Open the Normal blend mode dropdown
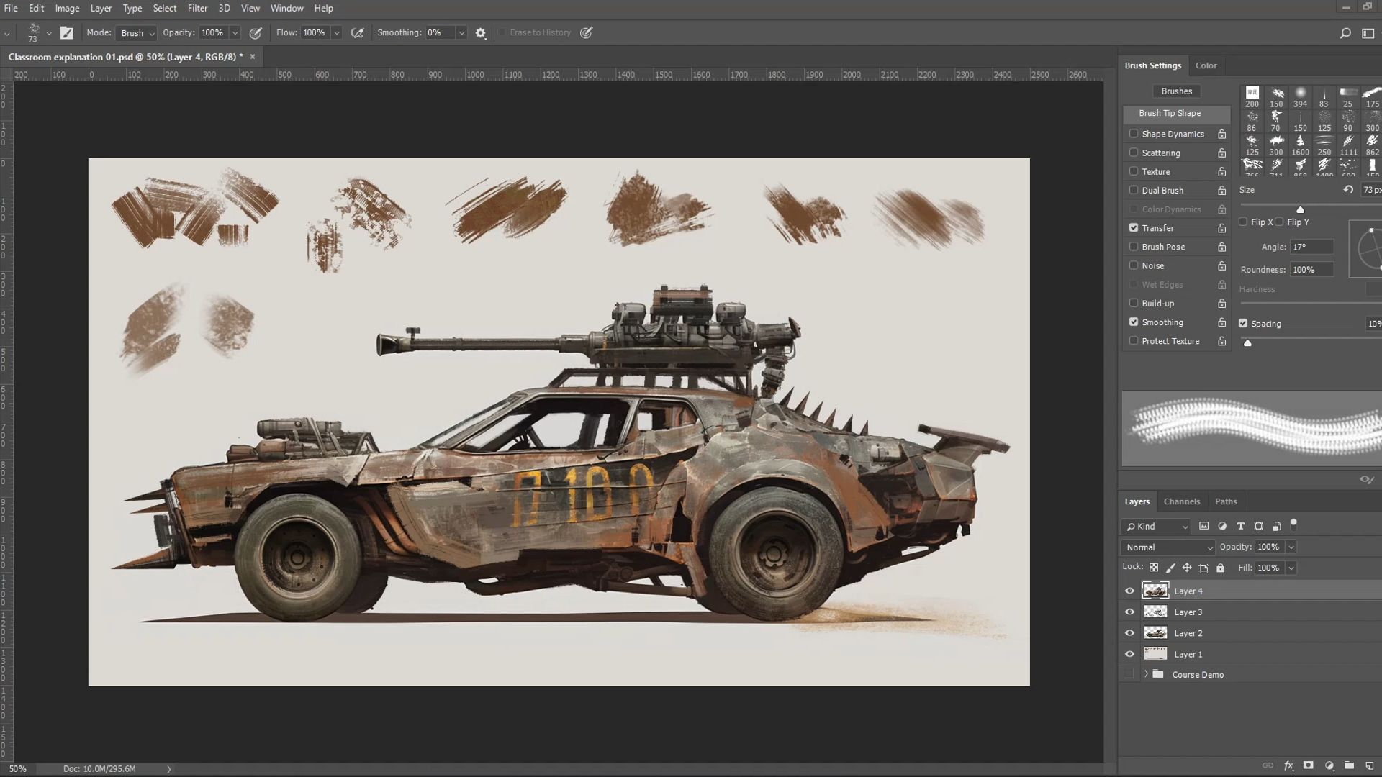This screenshot has width=1382, height=777. tap(1168, 547)
